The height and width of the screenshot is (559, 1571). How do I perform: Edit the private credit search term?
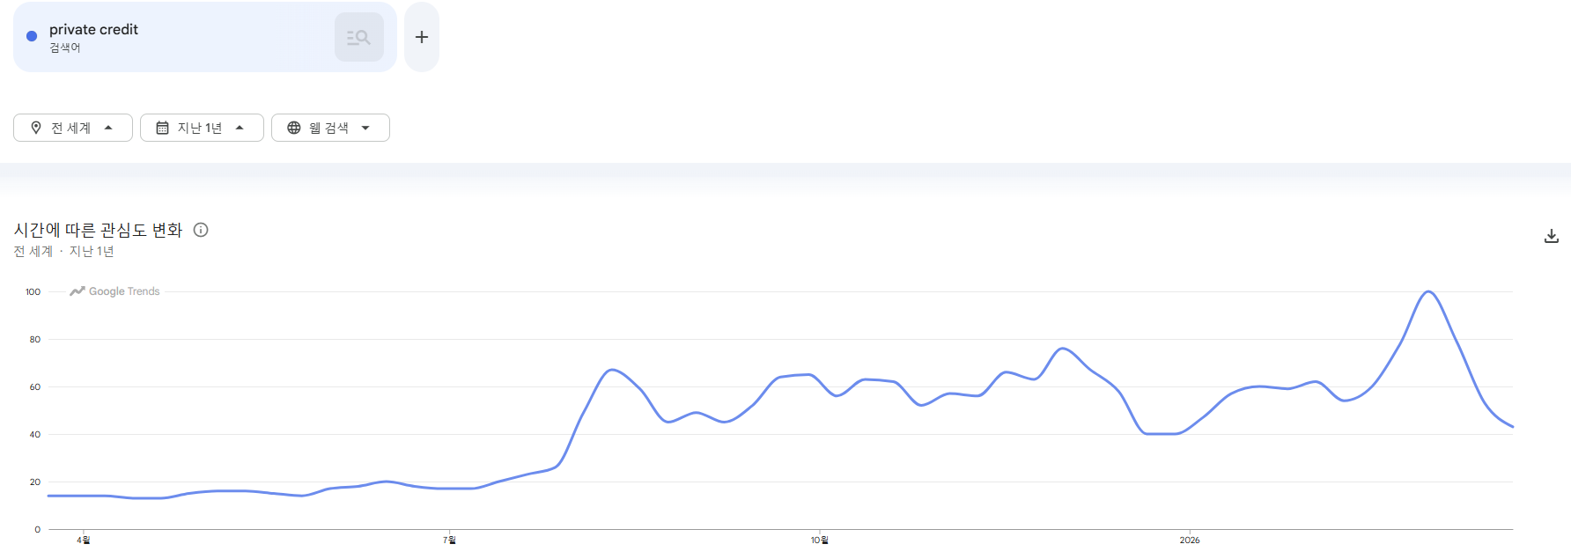click(93, 30)
